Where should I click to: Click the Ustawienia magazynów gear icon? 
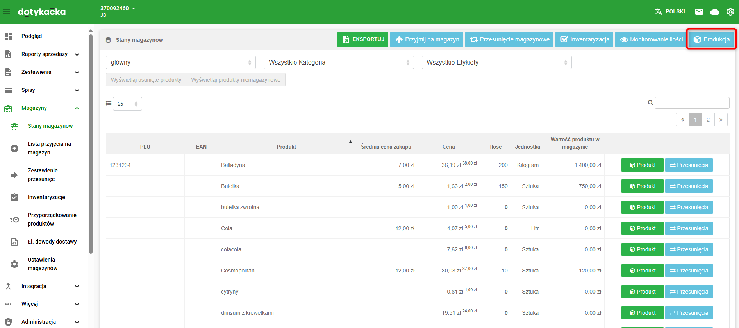(14, 264)
